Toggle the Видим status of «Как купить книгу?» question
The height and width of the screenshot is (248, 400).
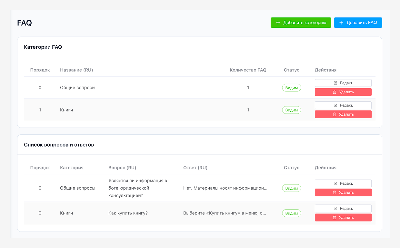292,213
